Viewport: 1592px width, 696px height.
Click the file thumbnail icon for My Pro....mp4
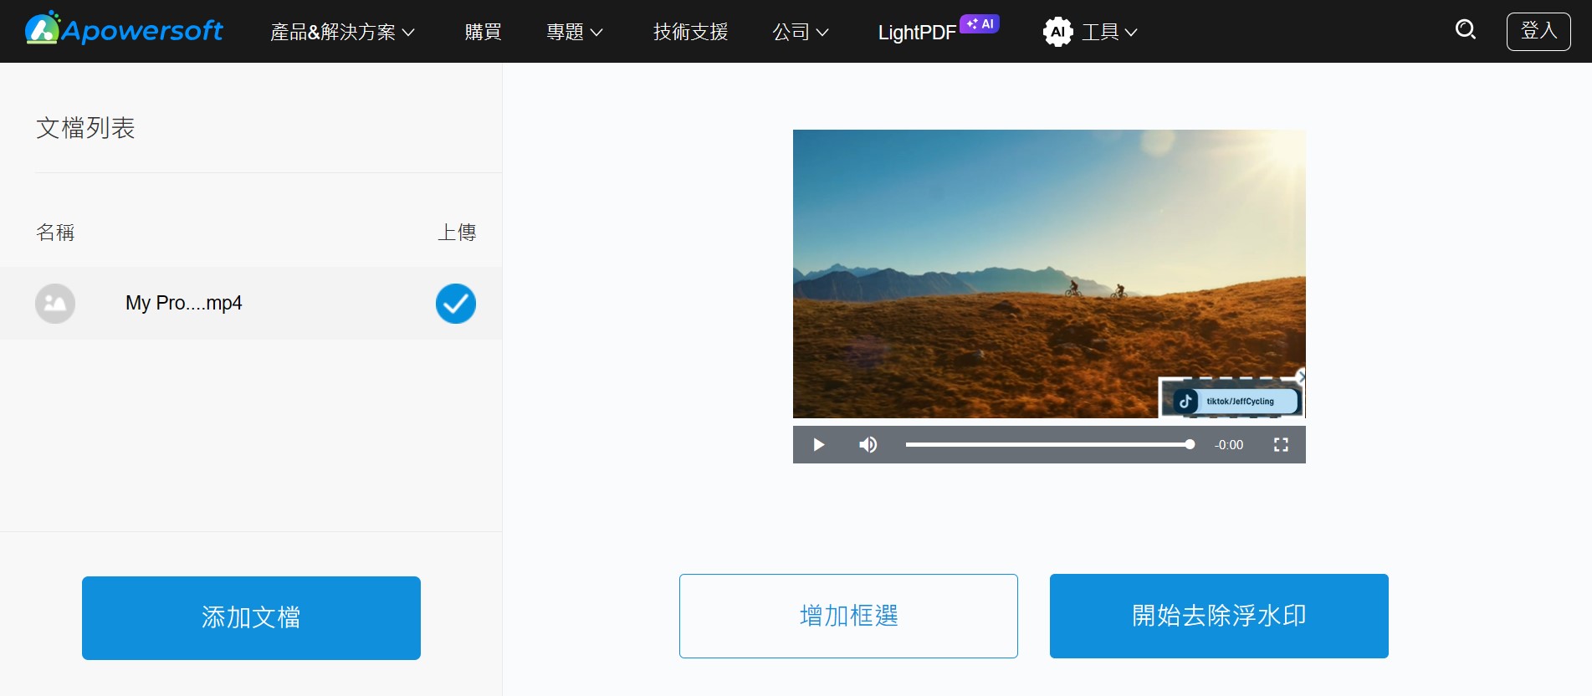point(55,304)
